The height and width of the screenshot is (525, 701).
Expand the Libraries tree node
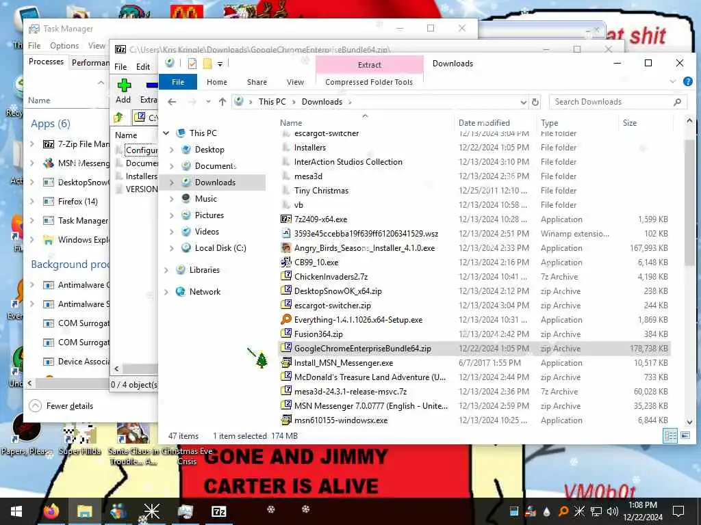click(166, 270)
